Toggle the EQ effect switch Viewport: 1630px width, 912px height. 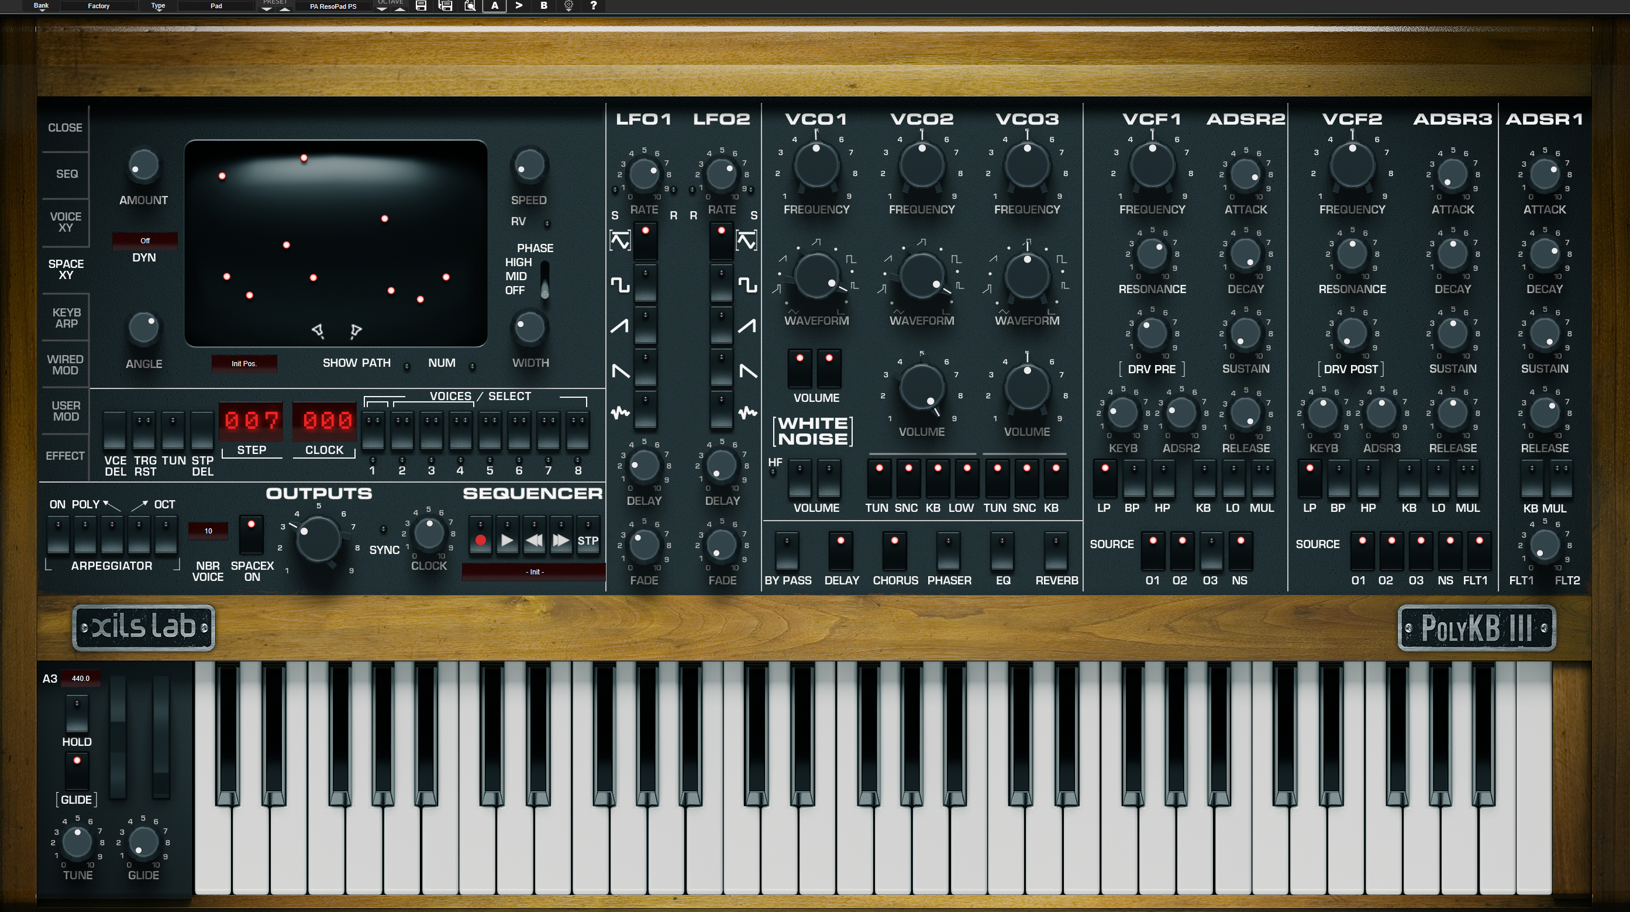[1002, 550]
